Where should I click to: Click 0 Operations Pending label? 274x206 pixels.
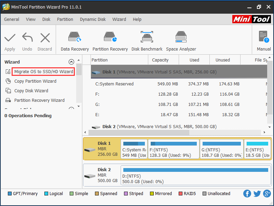coord(28,116)
